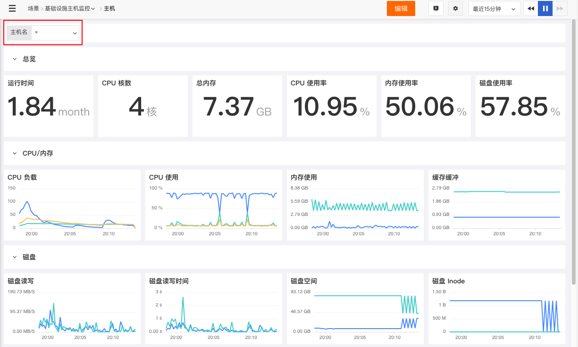Click the settings gear icon
The height and width of the screenshot is (347, 578).
coord(455,8)
